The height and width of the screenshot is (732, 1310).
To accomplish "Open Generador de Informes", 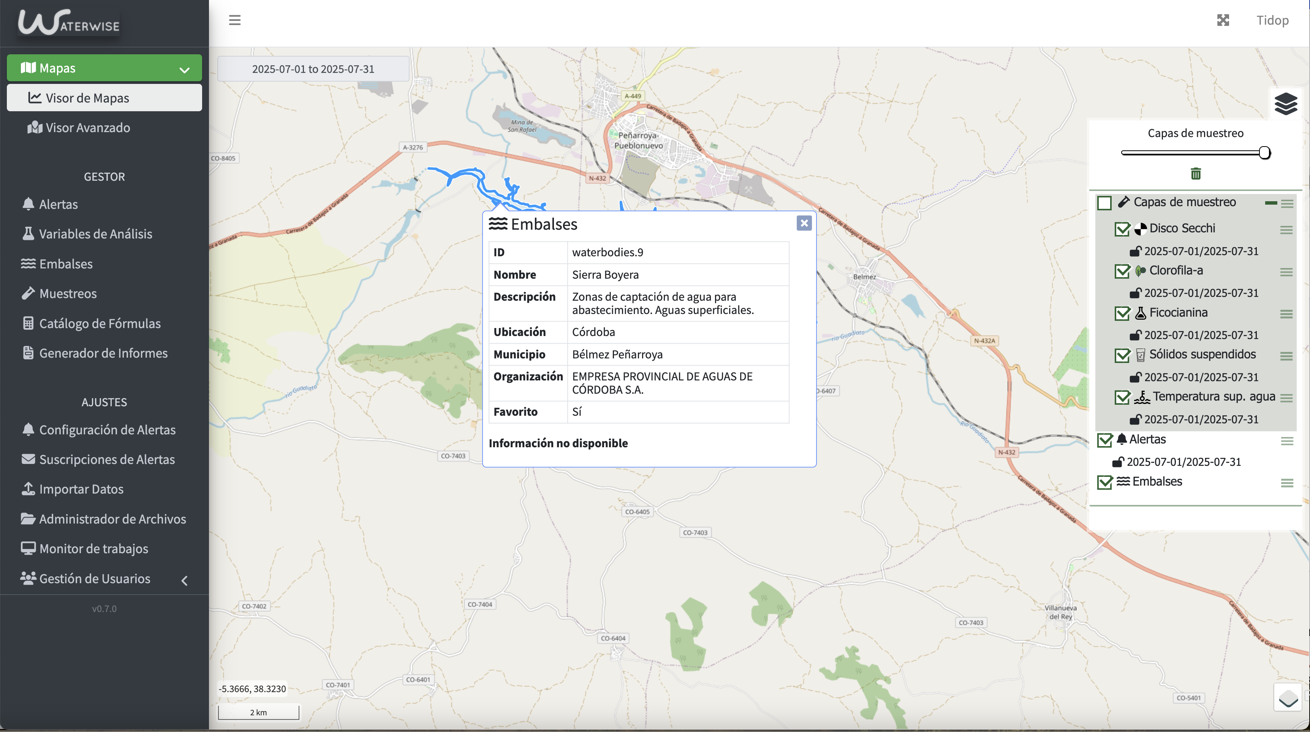I will (x=104, y=353).
